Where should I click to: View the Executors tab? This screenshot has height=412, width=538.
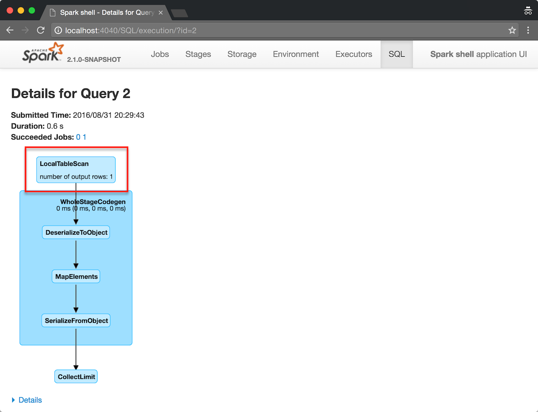click(x=353, y=54)
